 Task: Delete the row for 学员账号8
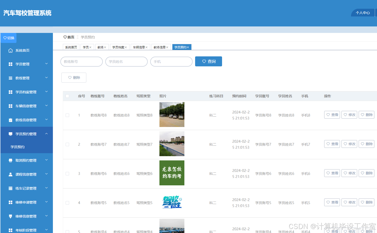point(367,115)
